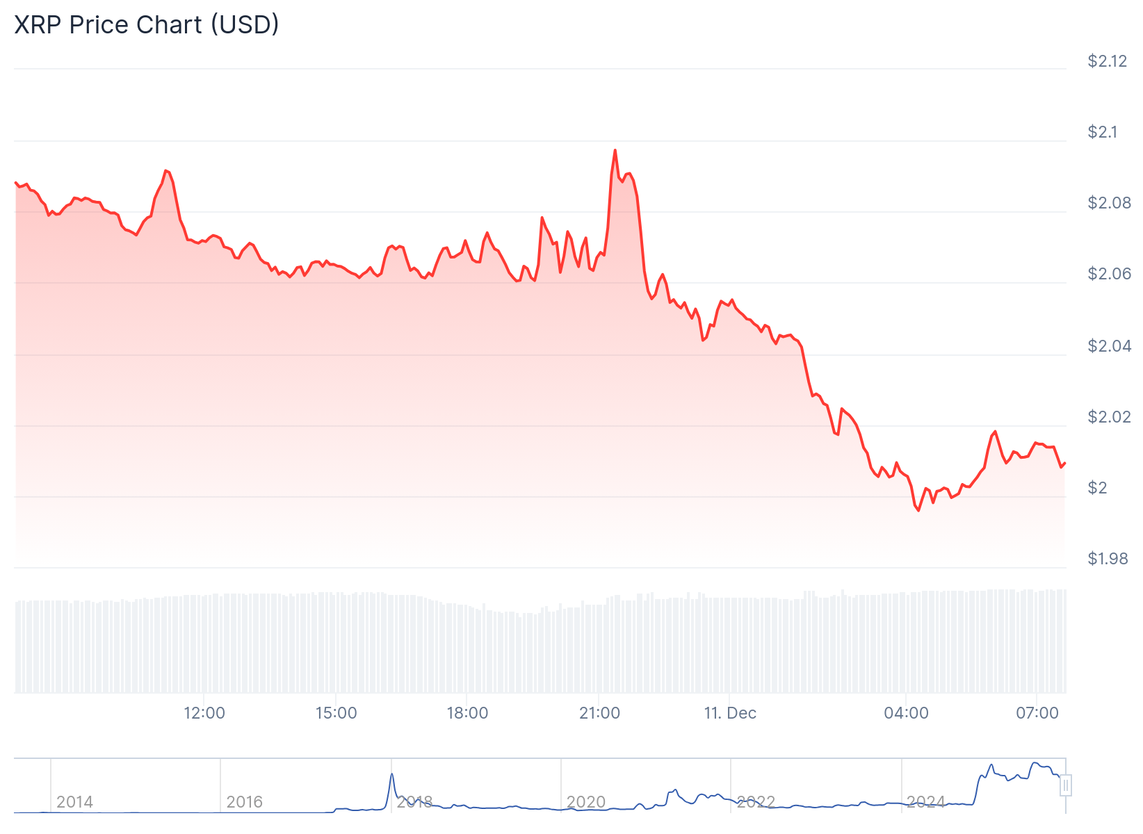Click 2016 in the history navigator
The height and width of the screenshot is (834, 1143).
pyautogui.click(x=245, y=802)
